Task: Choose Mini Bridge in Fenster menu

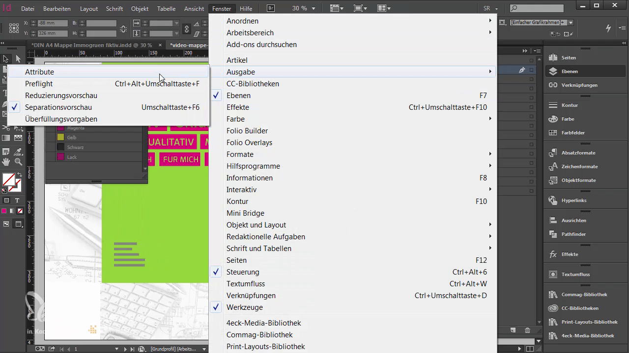Action: pos(352,213)
